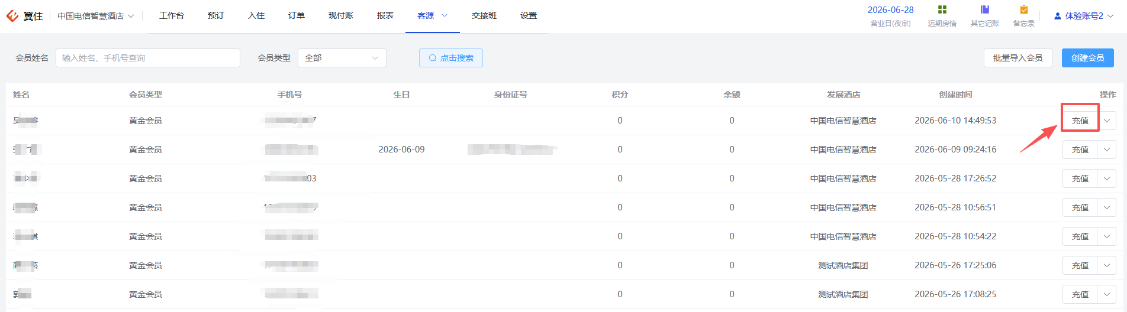
Task: Click the 批量导入会员 button
Action: [1018, 58]
